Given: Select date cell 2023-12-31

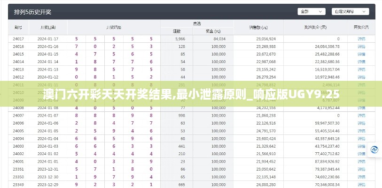Looking at the screenshot, I should coord(48,169).
